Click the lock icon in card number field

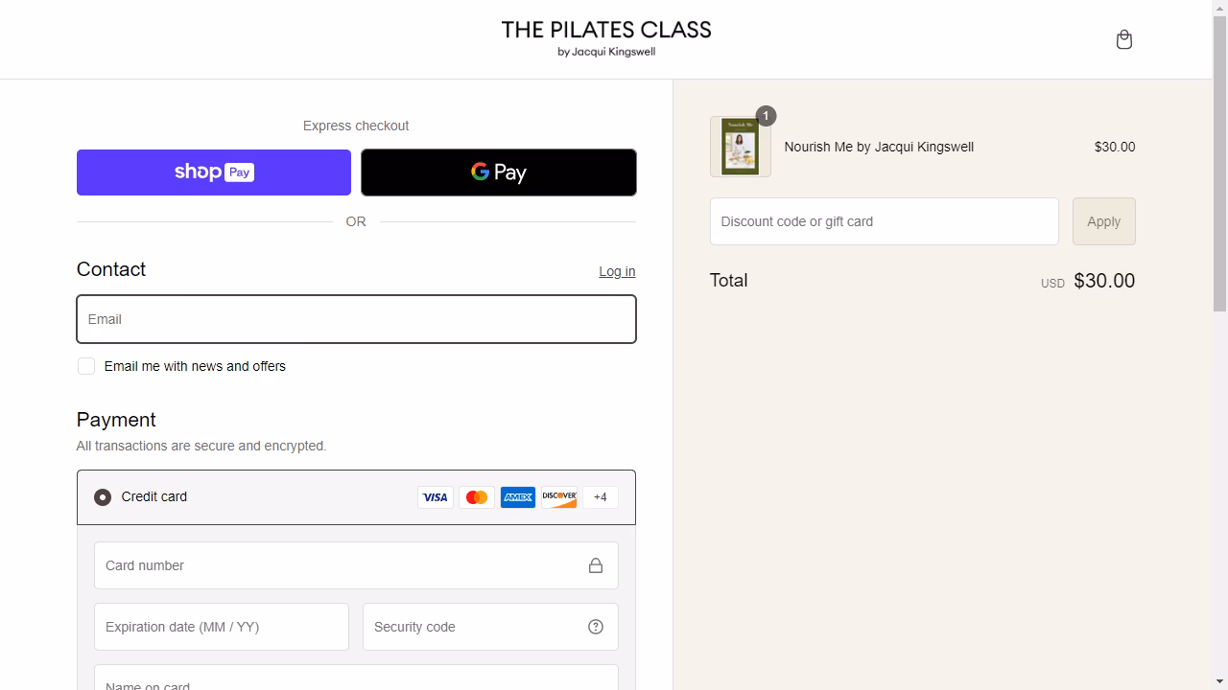[596, 565]
